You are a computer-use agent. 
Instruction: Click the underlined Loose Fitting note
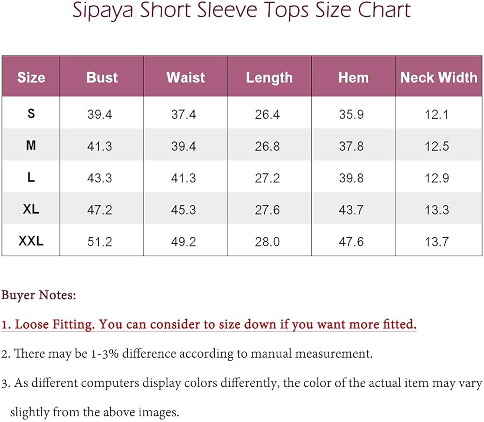(209, 324)
